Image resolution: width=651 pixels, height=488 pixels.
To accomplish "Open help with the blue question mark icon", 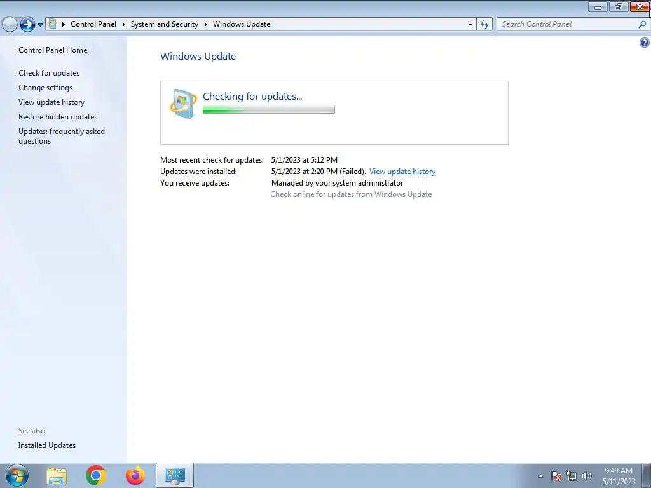I will coord(645,43).
